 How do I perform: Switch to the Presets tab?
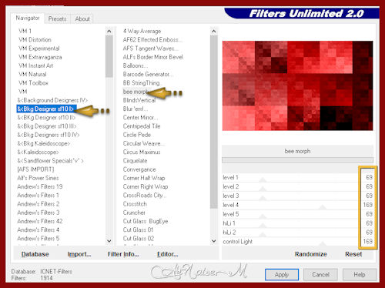pyautogui.click(x=57, y=18)
